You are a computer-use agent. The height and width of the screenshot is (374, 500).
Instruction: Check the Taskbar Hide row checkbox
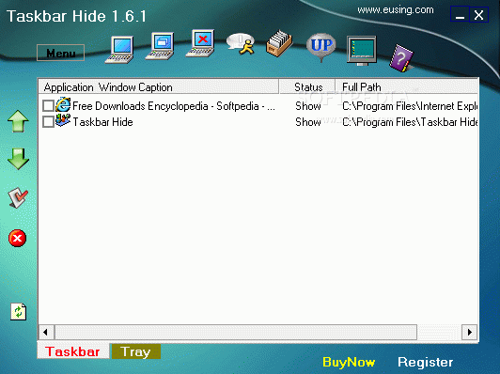48,122
